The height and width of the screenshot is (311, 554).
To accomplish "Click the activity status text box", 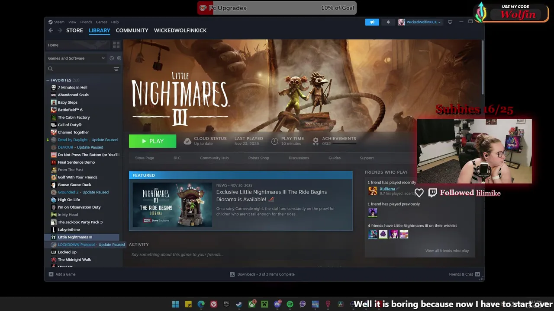I will coord(240,254).
